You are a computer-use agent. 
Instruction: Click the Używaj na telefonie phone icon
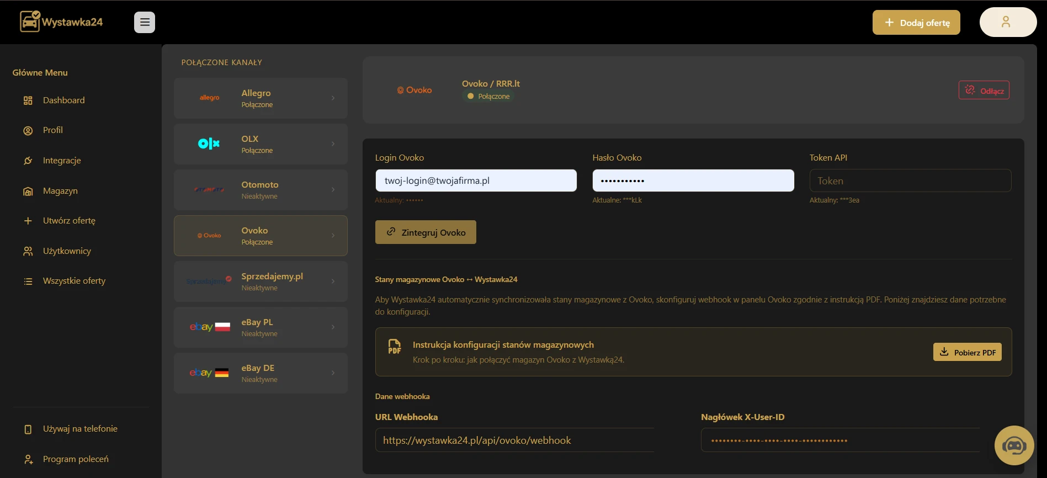point(28,429)
